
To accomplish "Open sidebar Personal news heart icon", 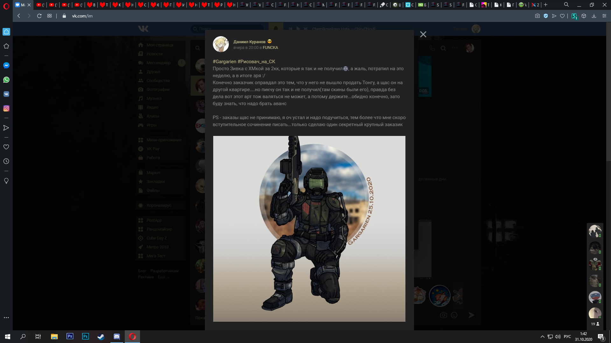I will coord(6,147).
